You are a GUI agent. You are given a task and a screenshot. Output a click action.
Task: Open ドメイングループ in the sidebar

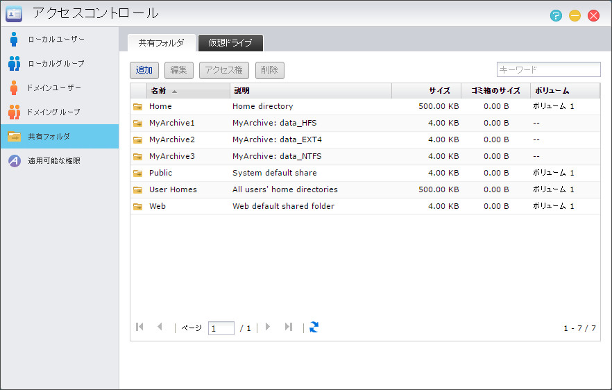point(60,112)
